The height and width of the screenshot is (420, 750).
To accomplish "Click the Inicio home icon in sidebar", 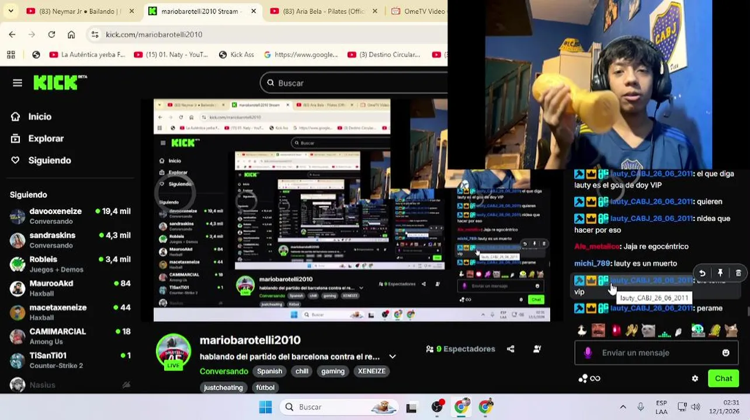I will [x=16, y=117].
